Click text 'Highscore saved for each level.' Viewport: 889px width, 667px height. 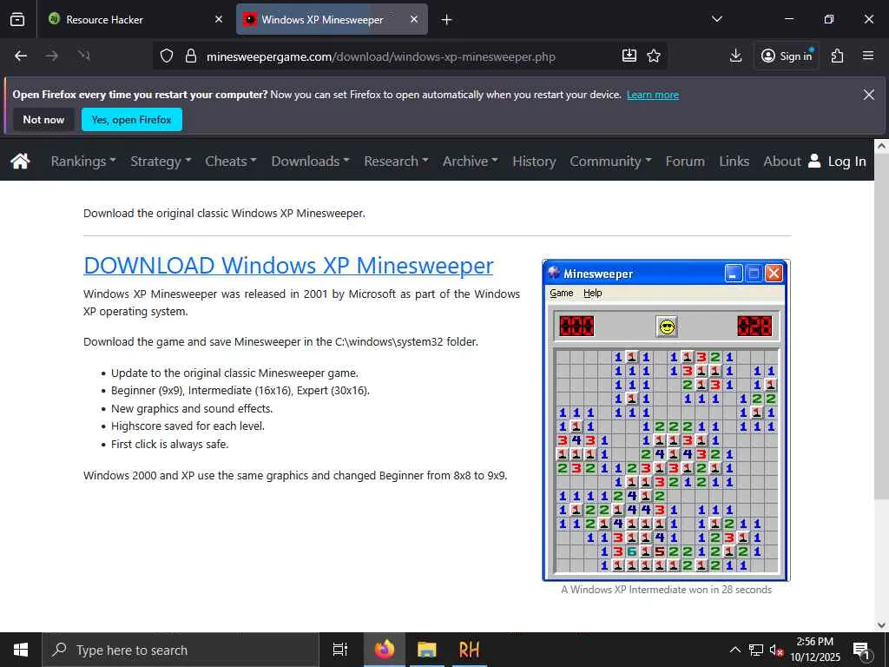click(x=188, y=426)
